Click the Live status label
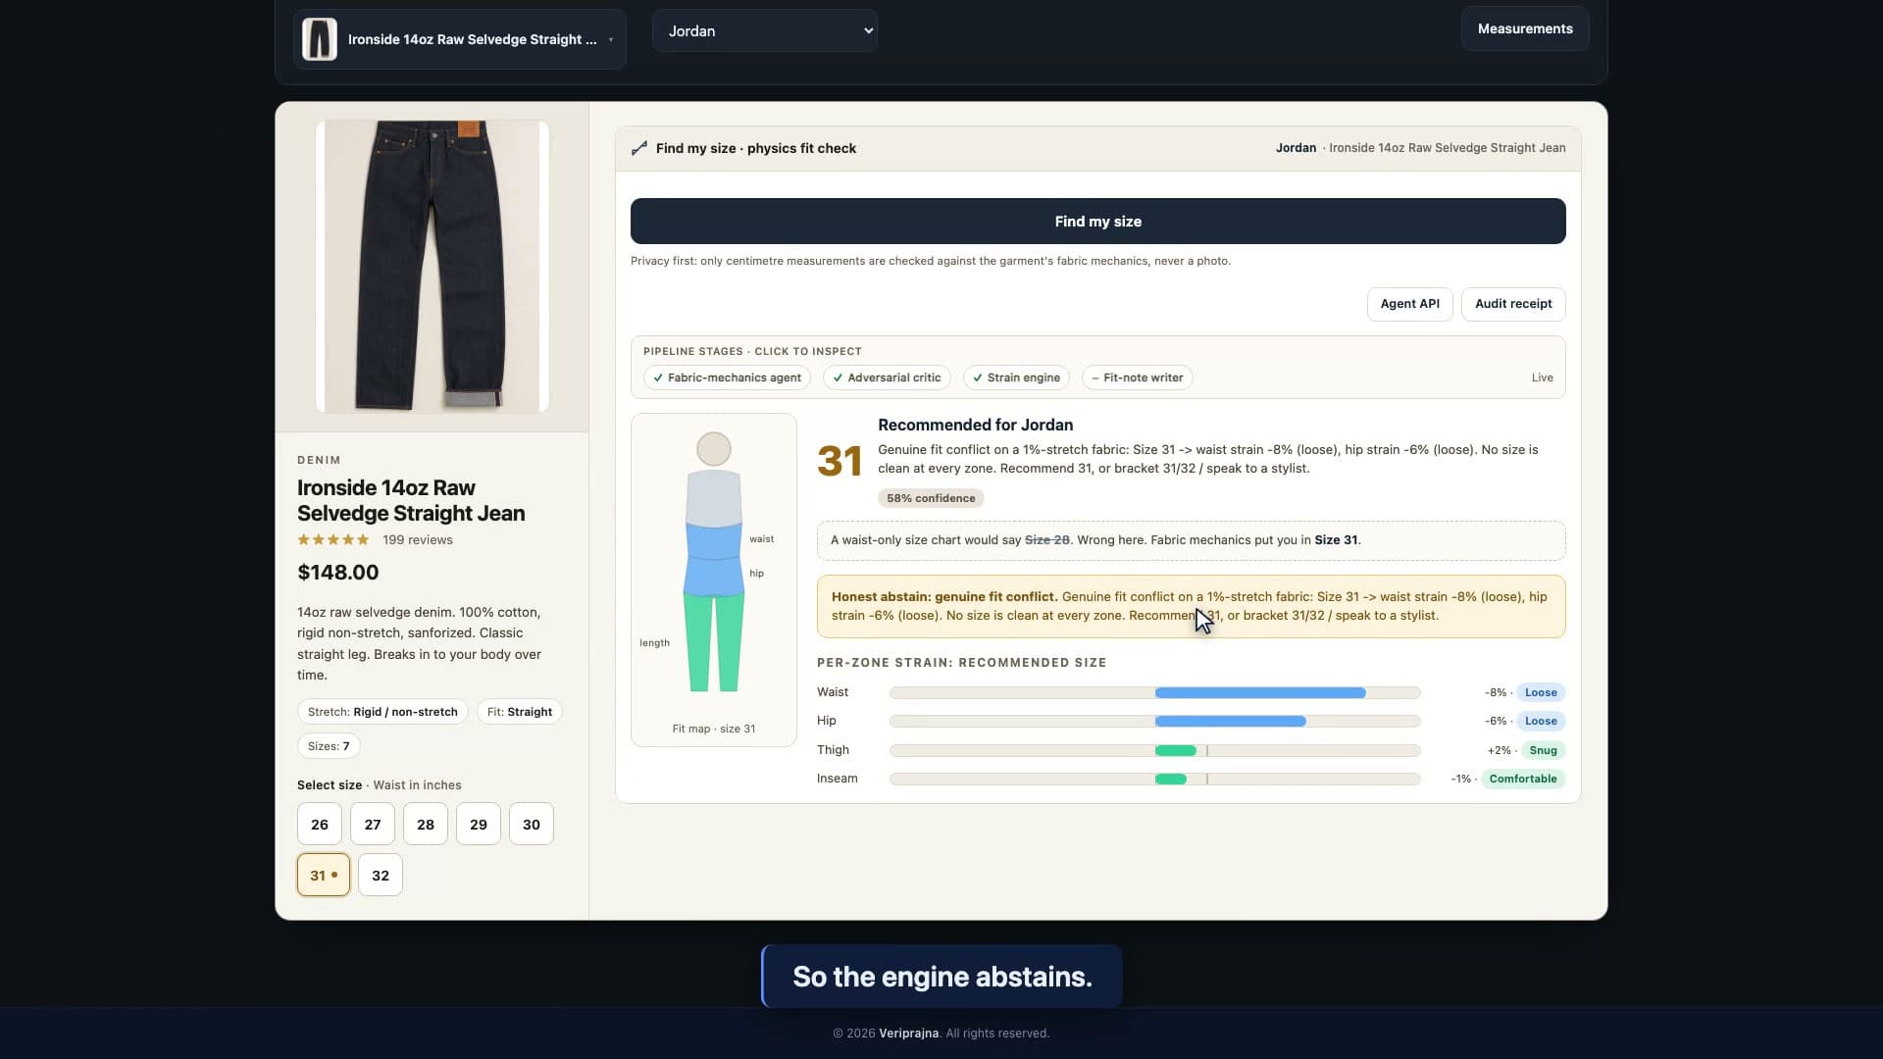 click(1542, 378)
